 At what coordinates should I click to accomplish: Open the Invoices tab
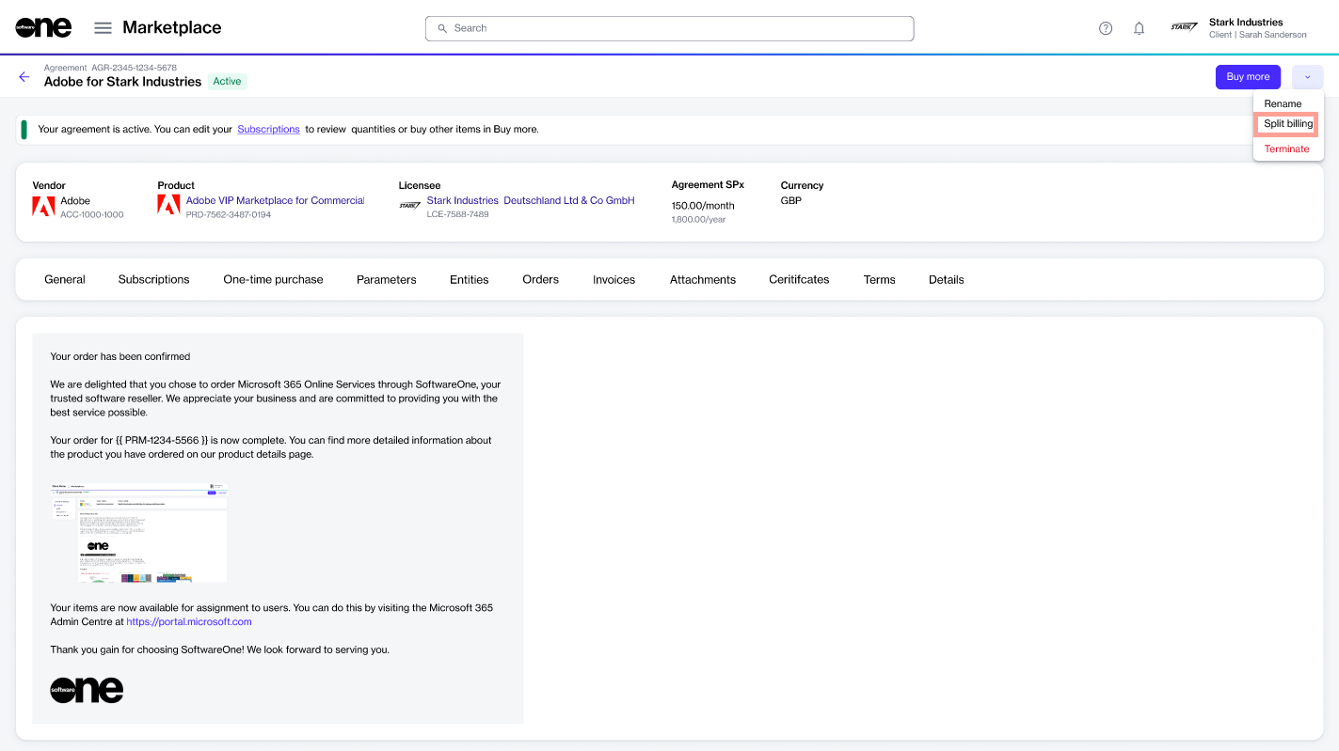pyautogui.click(x=614, y=279)
